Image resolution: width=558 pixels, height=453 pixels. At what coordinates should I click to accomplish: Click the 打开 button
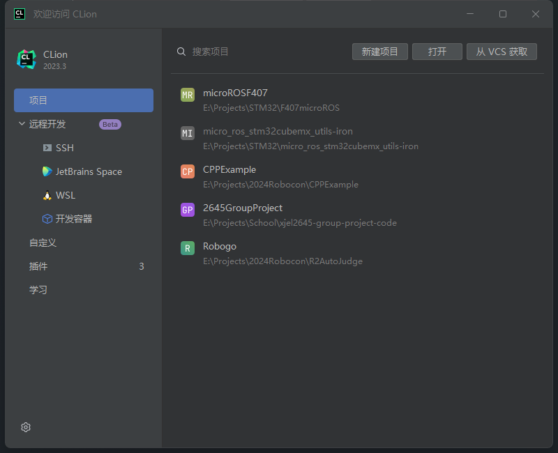click(x=437, y=52)
